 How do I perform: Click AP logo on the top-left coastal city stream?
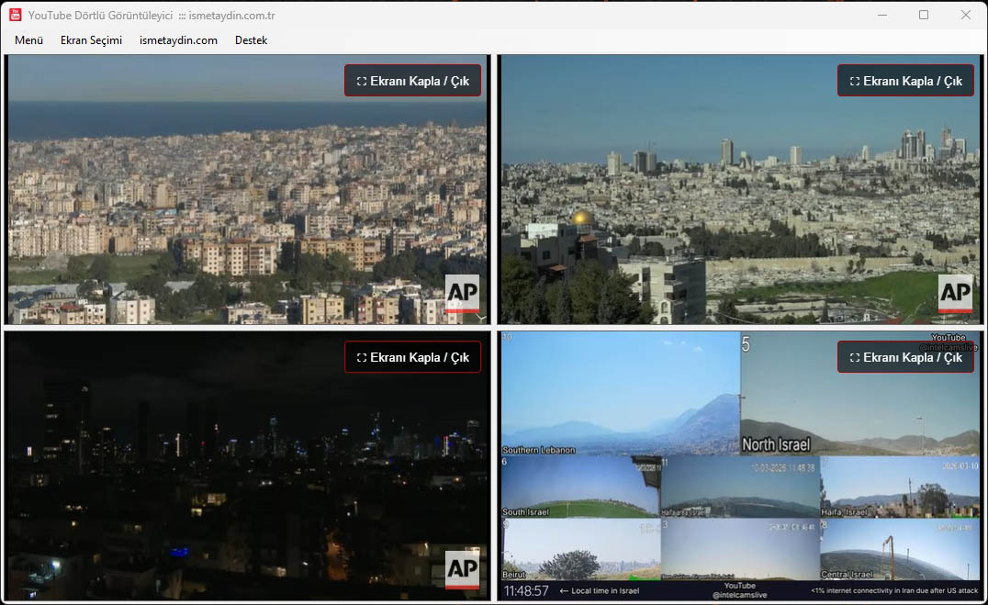coord(463,294)
